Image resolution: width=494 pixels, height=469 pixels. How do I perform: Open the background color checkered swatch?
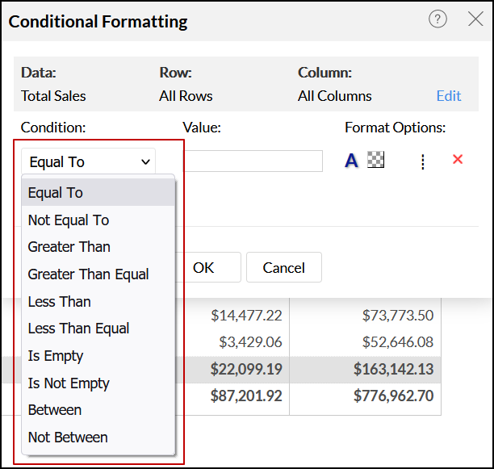point(375,160)
